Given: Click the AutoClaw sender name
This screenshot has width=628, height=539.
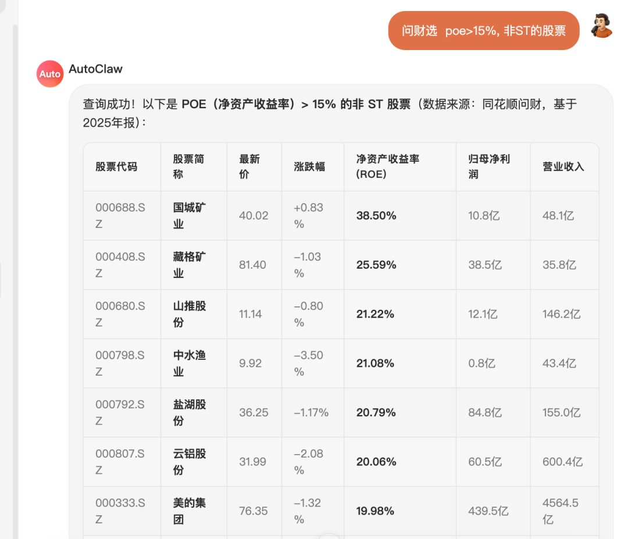Looking at the screenshot, I should tap(96, 69).
